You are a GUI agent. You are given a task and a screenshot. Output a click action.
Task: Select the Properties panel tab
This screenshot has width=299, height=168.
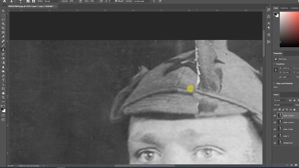(278, 53)
